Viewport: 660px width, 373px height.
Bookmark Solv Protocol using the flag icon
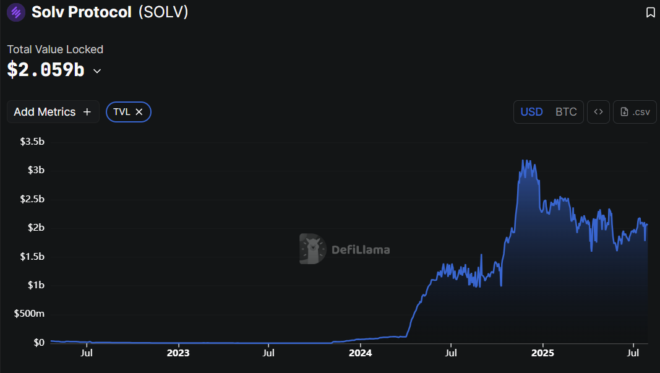pos(649,12)
